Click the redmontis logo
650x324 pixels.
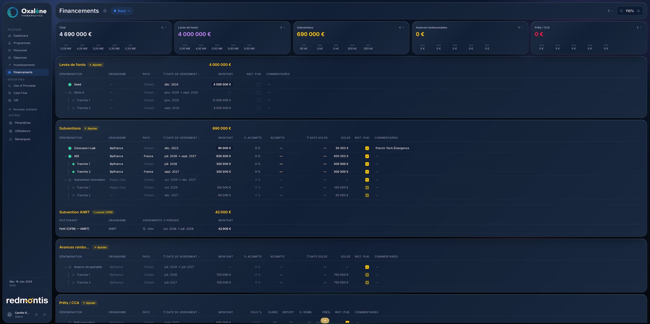[27, 300]
